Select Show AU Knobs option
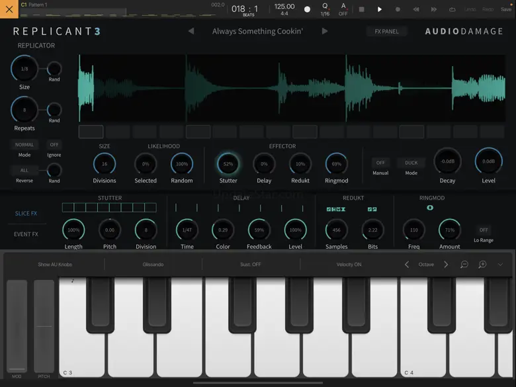The width and height of the screenshot is (516, 387). point(55,264)
